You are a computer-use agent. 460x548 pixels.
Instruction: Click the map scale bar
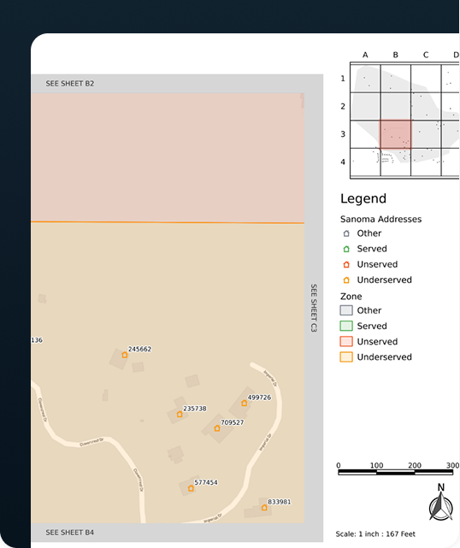tap(395, 472)
